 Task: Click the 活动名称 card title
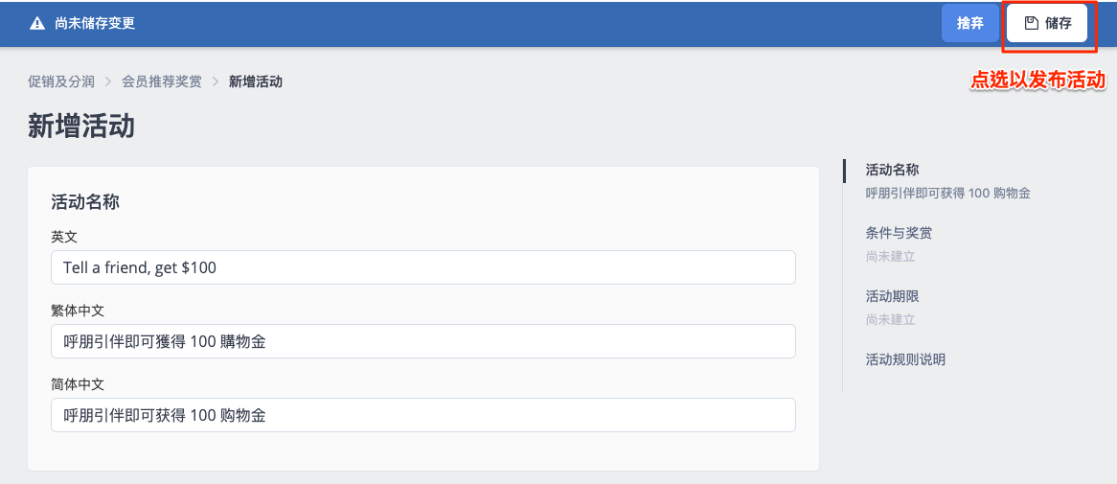pos(84,202)
